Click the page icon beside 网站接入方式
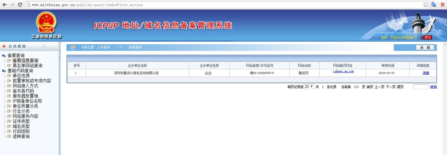This screenshot has width=447, height=155. pos(9,86)
